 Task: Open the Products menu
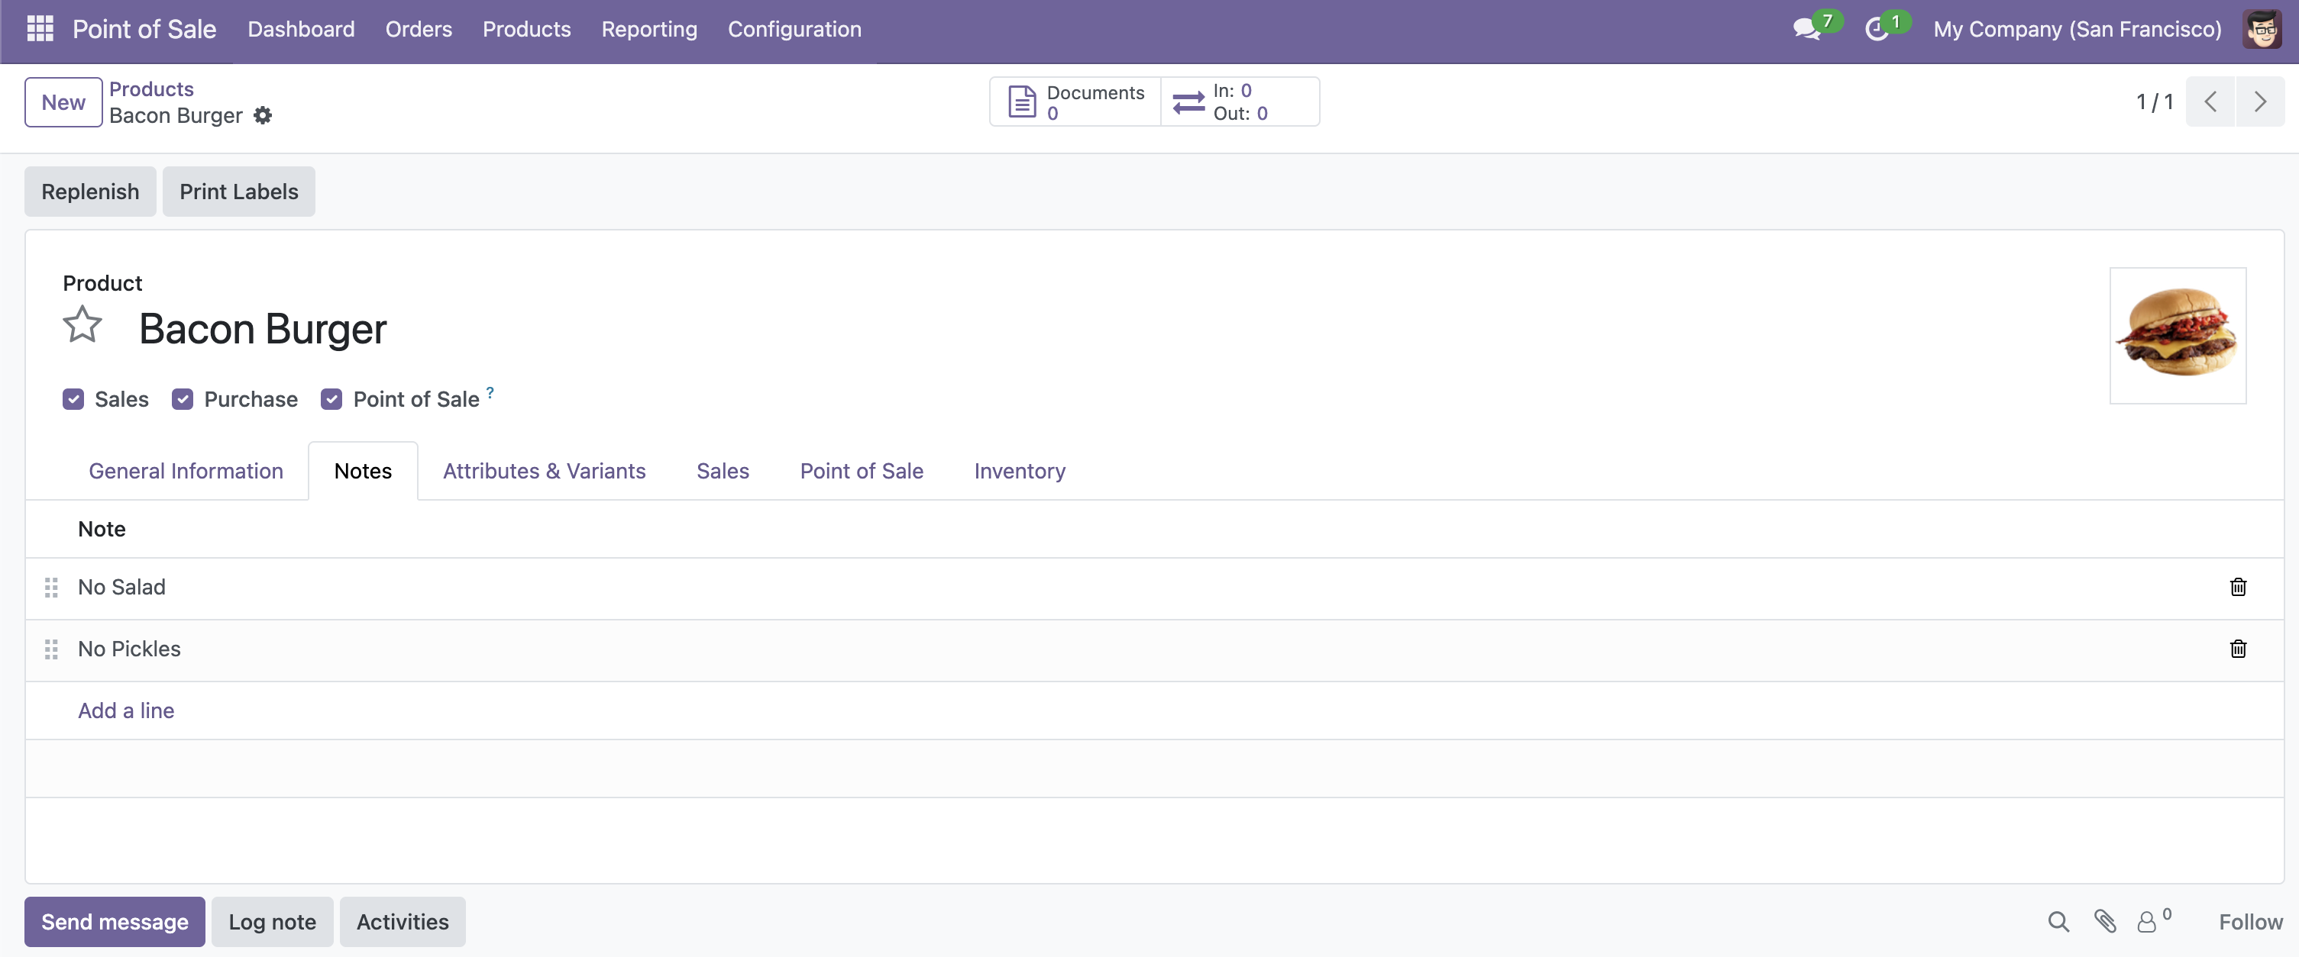point(526,28)
